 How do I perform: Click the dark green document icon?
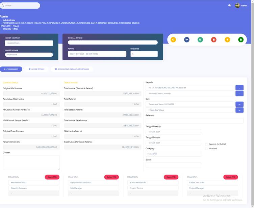coord(241,40)
